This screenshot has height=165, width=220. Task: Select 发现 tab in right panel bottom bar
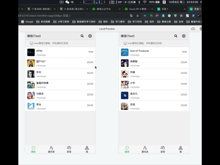tap(163, 150)
